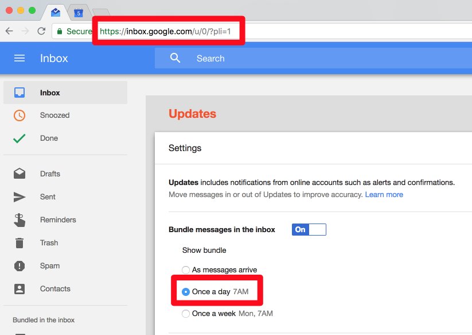
Task: Click the Snoozed clock icon
Action: coord(19,115)
